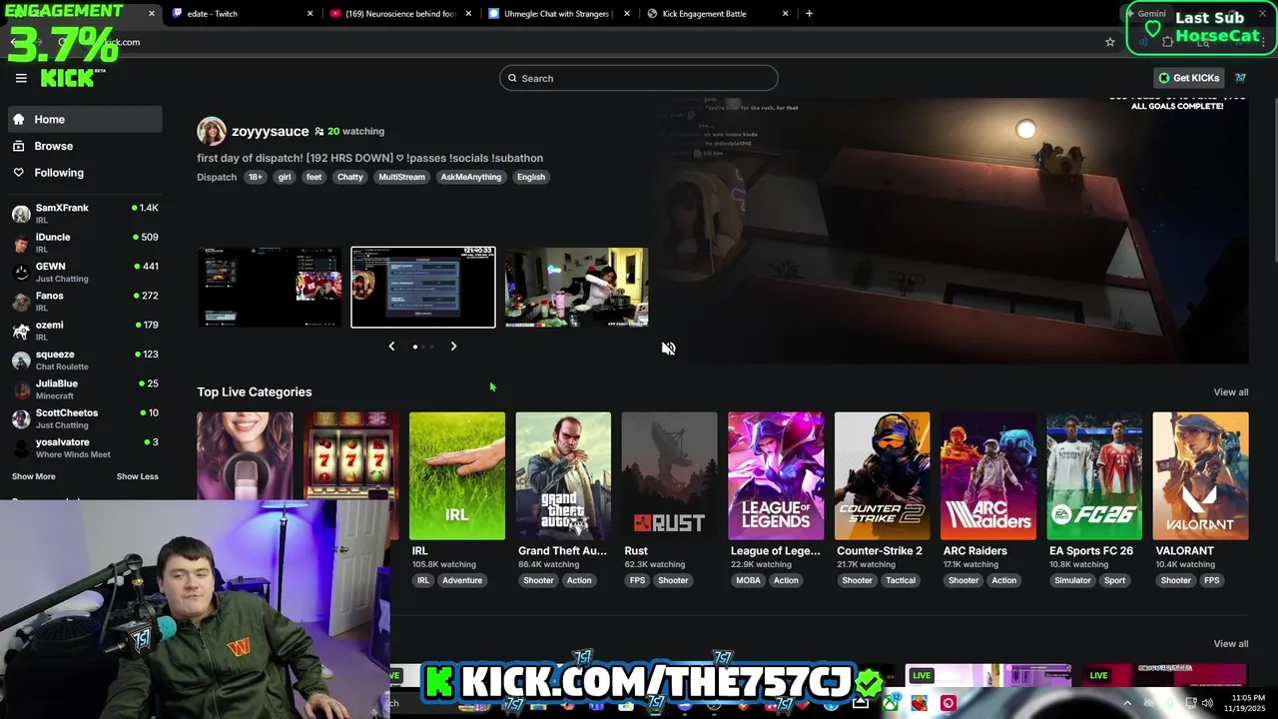Click Tactical tag under Counter-Strike 2

click(x=901, y=580)
